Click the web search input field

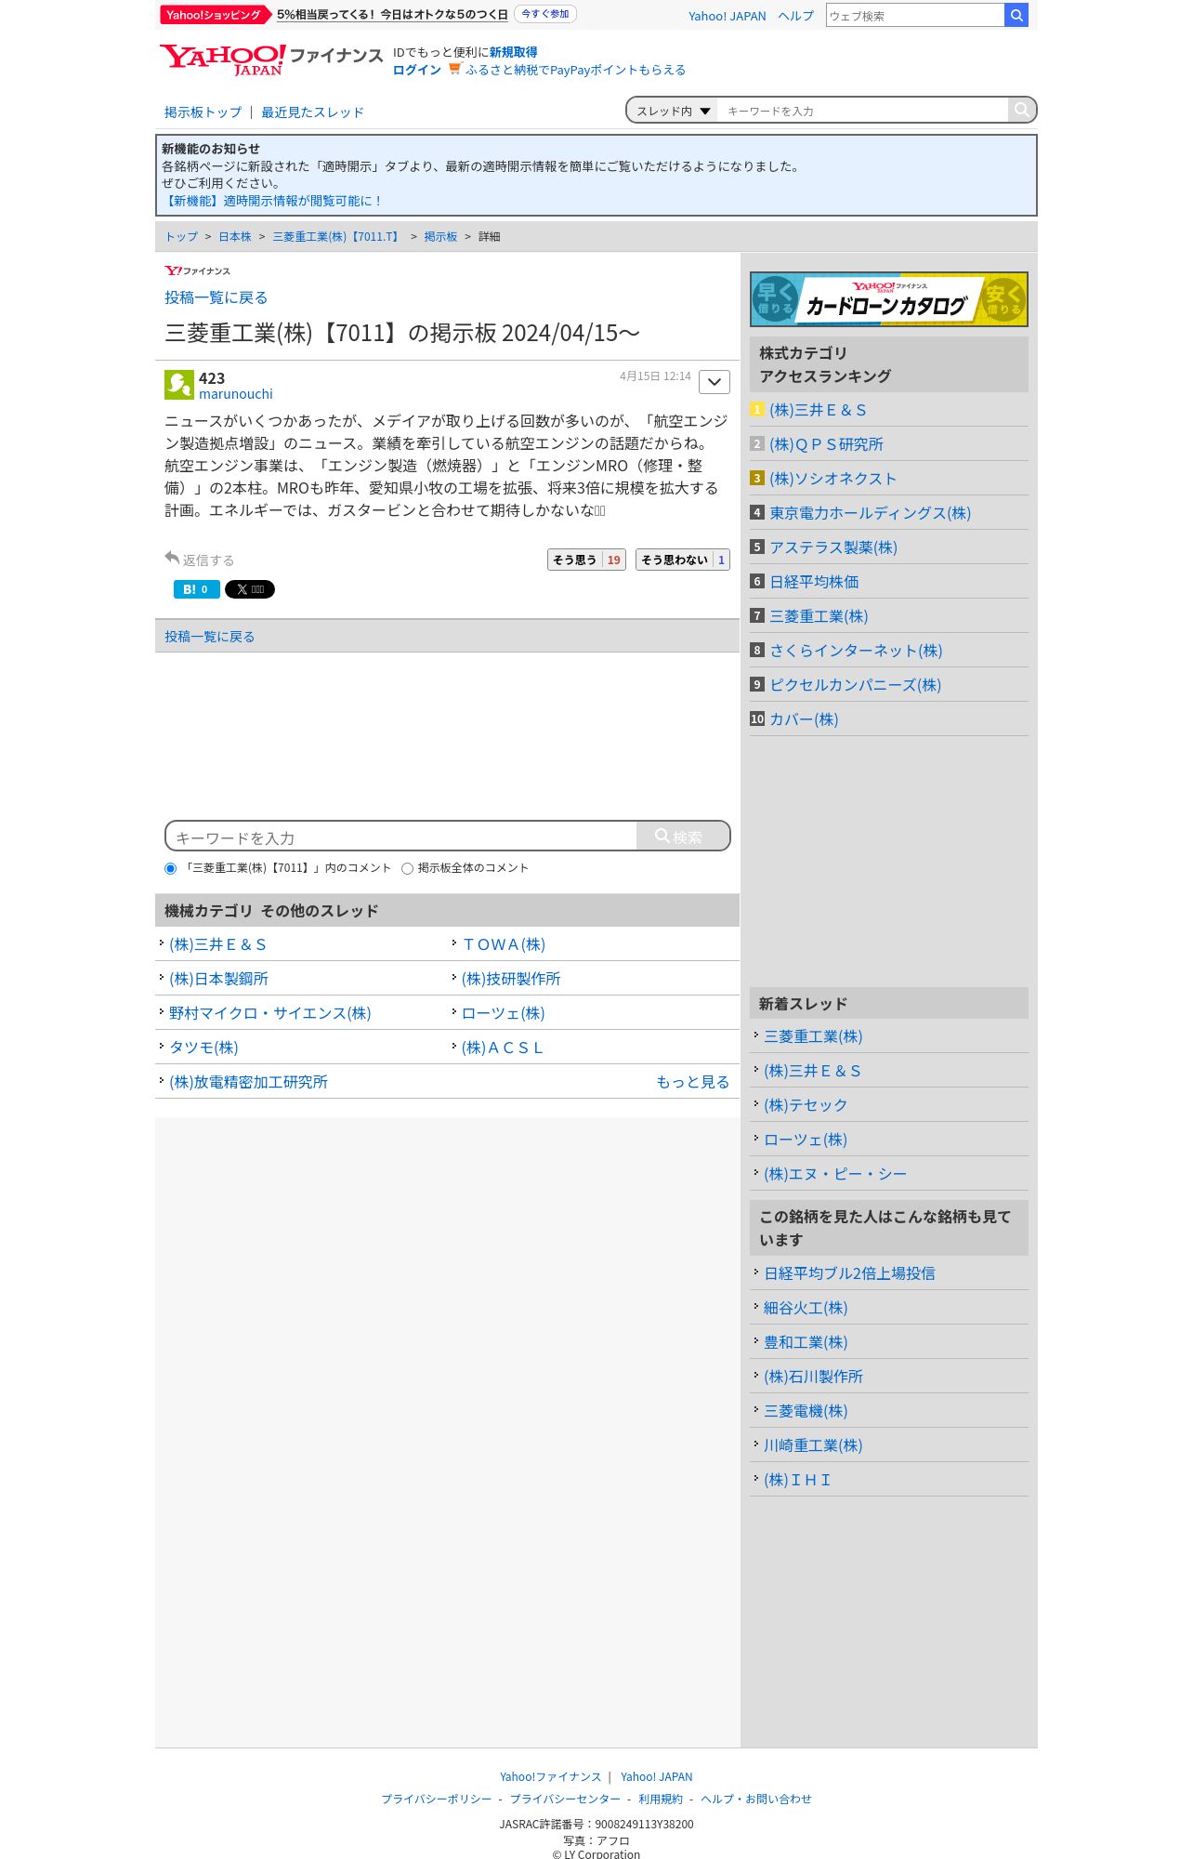click(x=915, y=15)
